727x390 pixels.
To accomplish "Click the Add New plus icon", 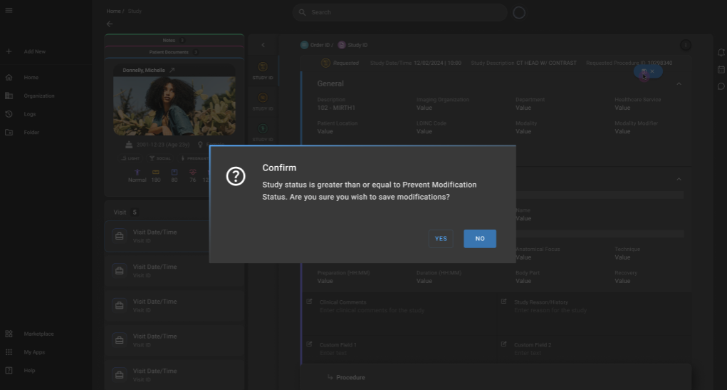I will [9, 52].
